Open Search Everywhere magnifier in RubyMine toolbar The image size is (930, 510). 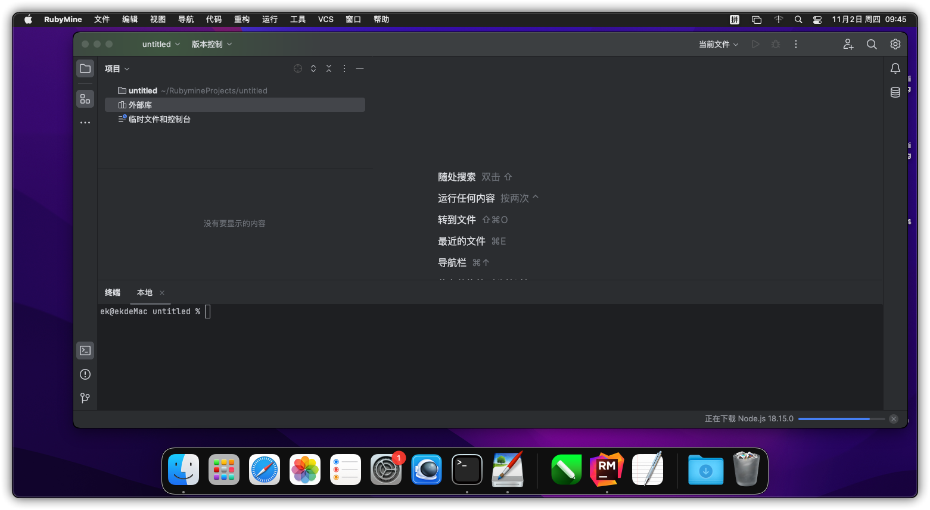point(872,44)
